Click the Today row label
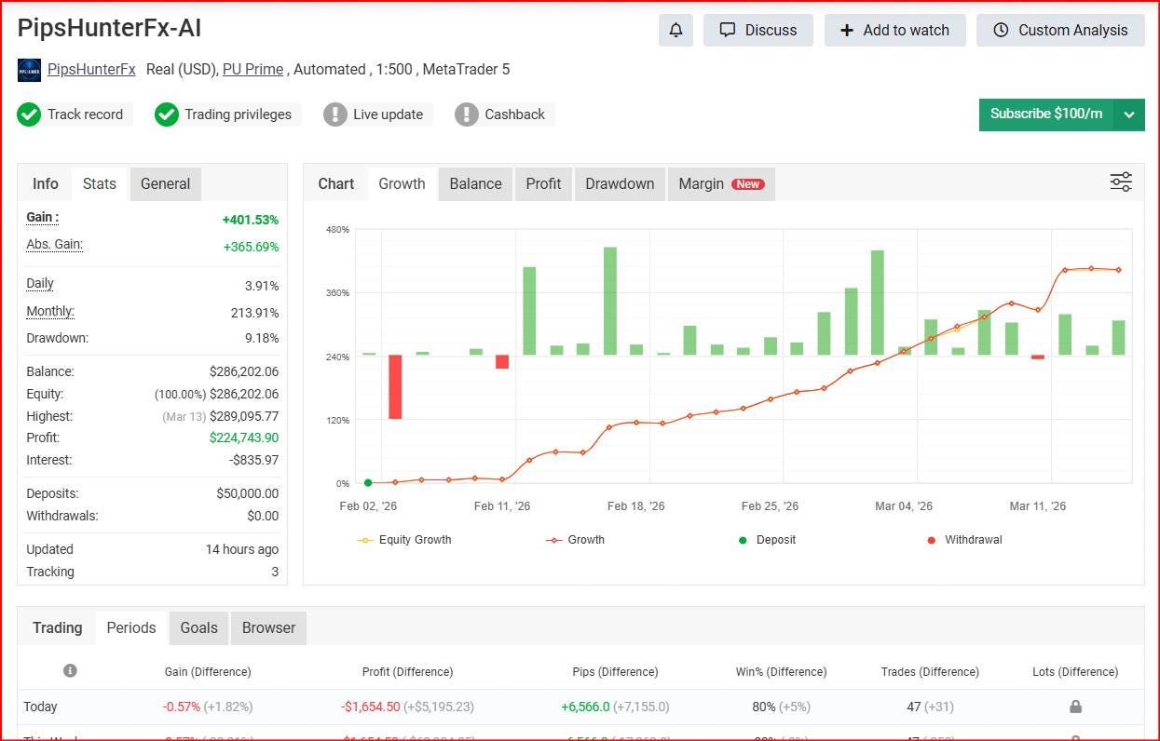Screen dimensions: 1160x741 [x=41, y=707]
